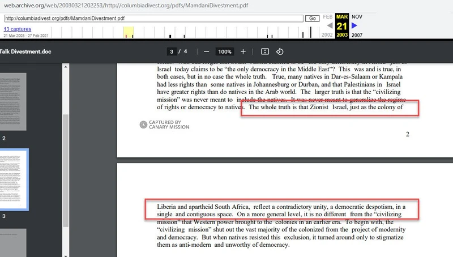Screen dimensions: 453x257
Task: Open the 13 captures link
Action: 18,29
